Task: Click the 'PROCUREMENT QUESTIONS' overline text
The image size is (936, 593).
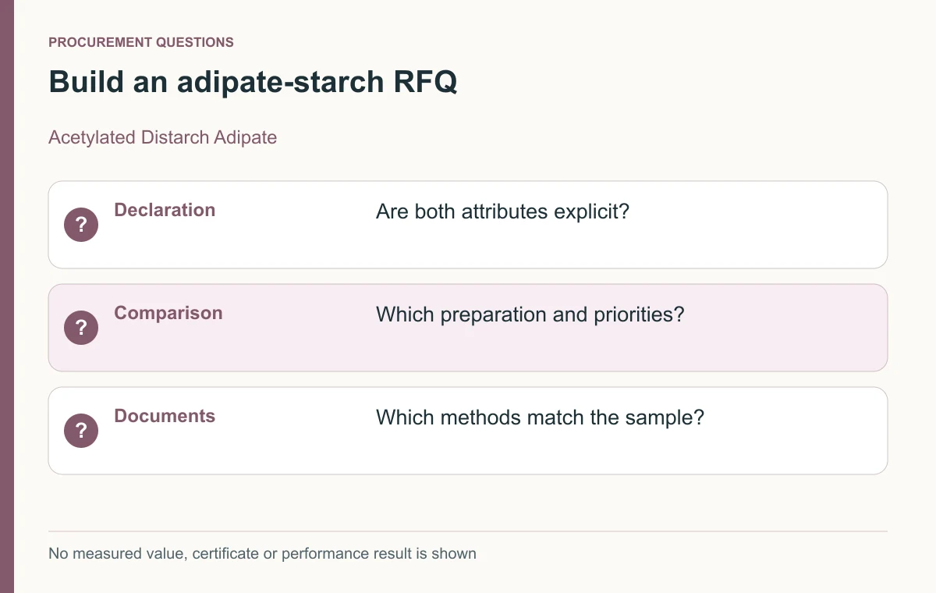Action: (x=141, y=42)
